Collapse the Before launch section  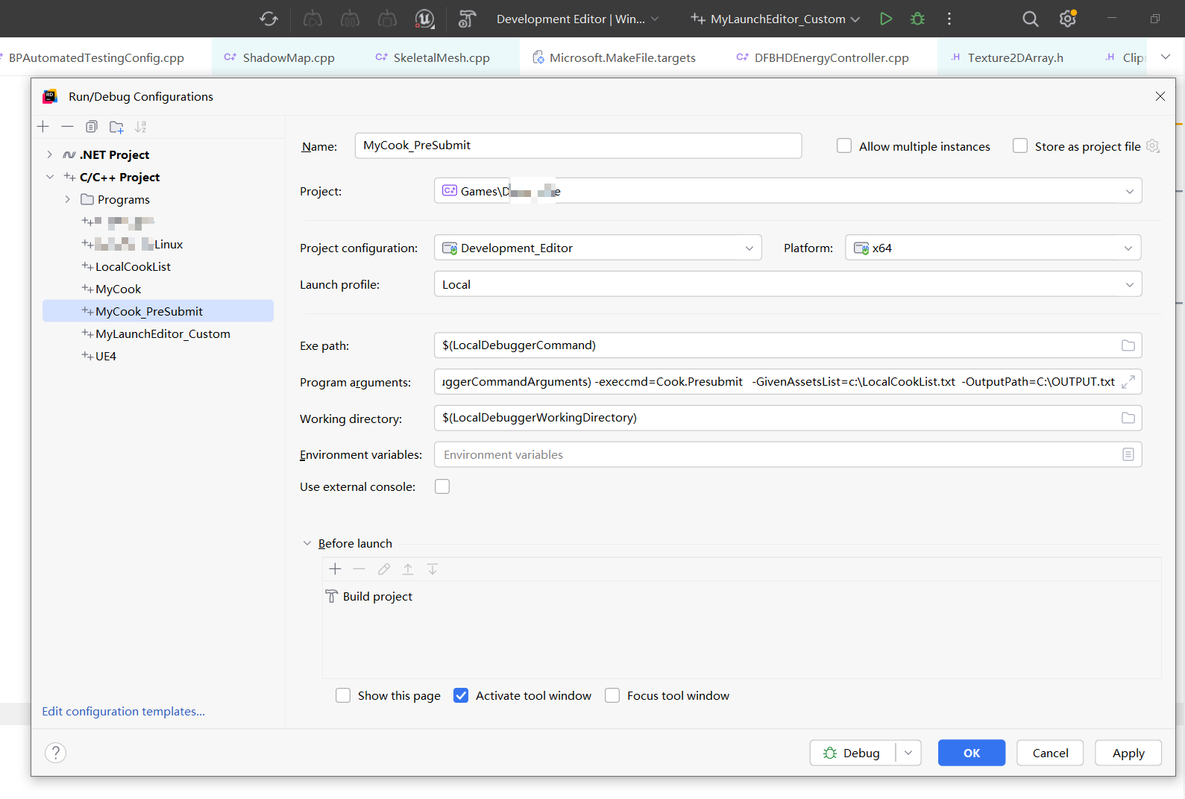[307, 543]
